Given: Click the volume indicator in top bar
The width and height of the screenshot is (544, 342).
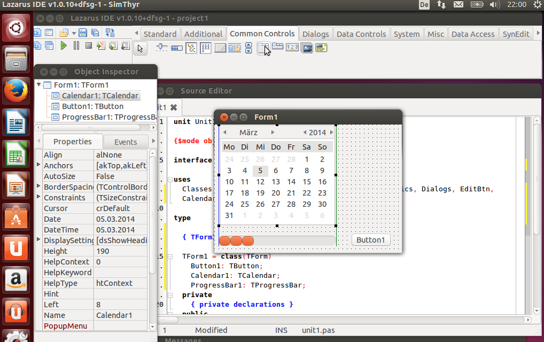Looking at the screenshot, I should coord(494,4).
